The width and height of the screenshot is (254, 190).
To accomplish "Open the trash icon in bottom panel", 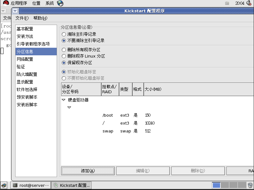I will coord(250,185).
